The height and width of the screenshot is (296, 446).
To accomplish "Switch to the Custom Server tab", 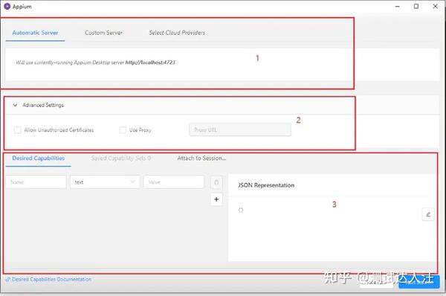I will click(x=103, y=33).
